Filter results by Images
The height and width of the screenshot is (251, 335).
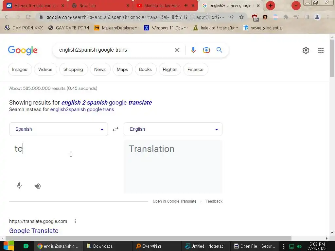click(x=20, y=69)
